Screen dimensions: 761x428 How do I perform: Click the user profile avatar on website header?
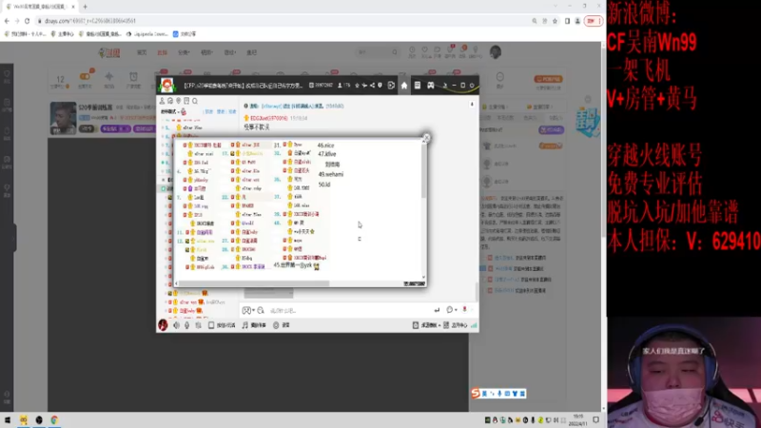pos(495,52)
